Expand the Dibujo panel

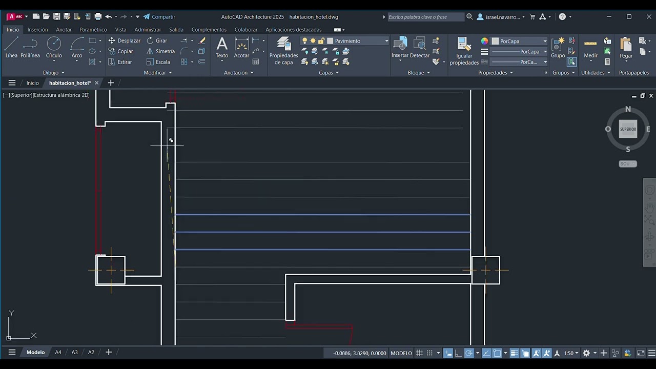click(x=54, y=73)
